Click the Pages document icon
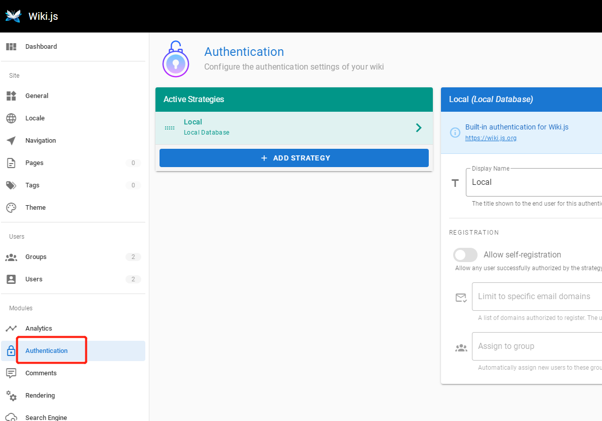This screenshot has width=602, height=421. click(11, 163)
